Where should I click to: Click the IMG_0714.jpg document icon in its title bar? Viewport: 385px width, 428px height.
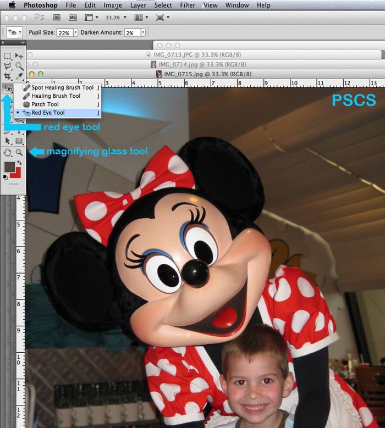click(153, 64)
